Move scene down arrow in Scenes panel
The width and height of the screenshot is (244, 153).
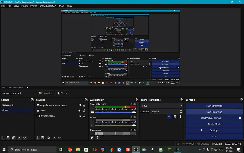click(x=25, y=138)
